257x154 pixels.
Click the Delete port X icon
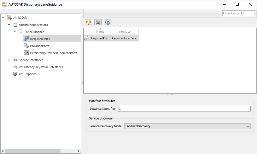(98, 22)
